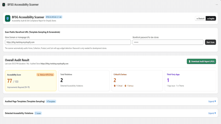
Task: Download the Audit Report PDF
Action: click(x=201, y=61)
